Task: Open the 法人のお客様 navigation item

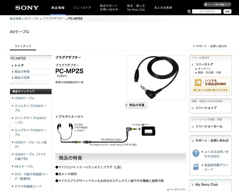Action: (x=163, y=8)
